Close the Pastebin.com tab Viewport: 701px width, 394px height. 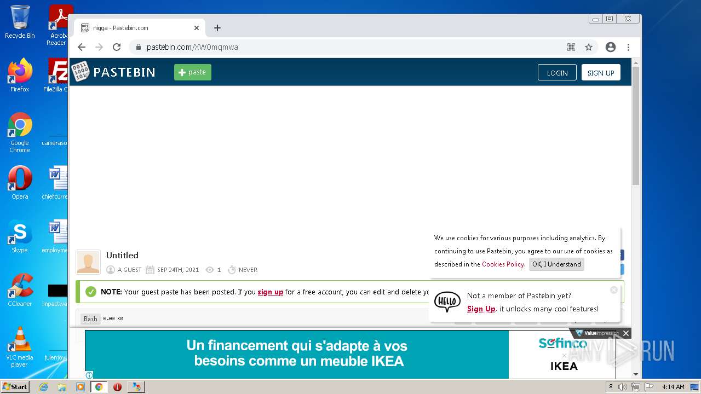pyautogui.click(x=197, y=28)
